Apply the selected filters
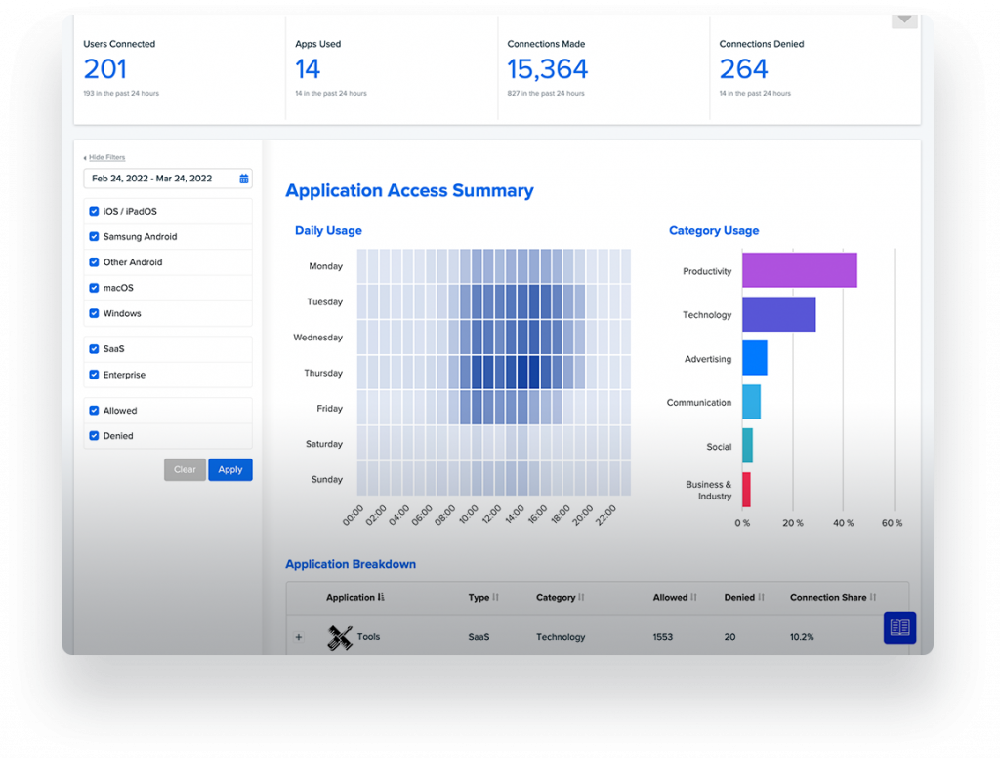This screenshot has height=758, width=1000. point(230,469)
